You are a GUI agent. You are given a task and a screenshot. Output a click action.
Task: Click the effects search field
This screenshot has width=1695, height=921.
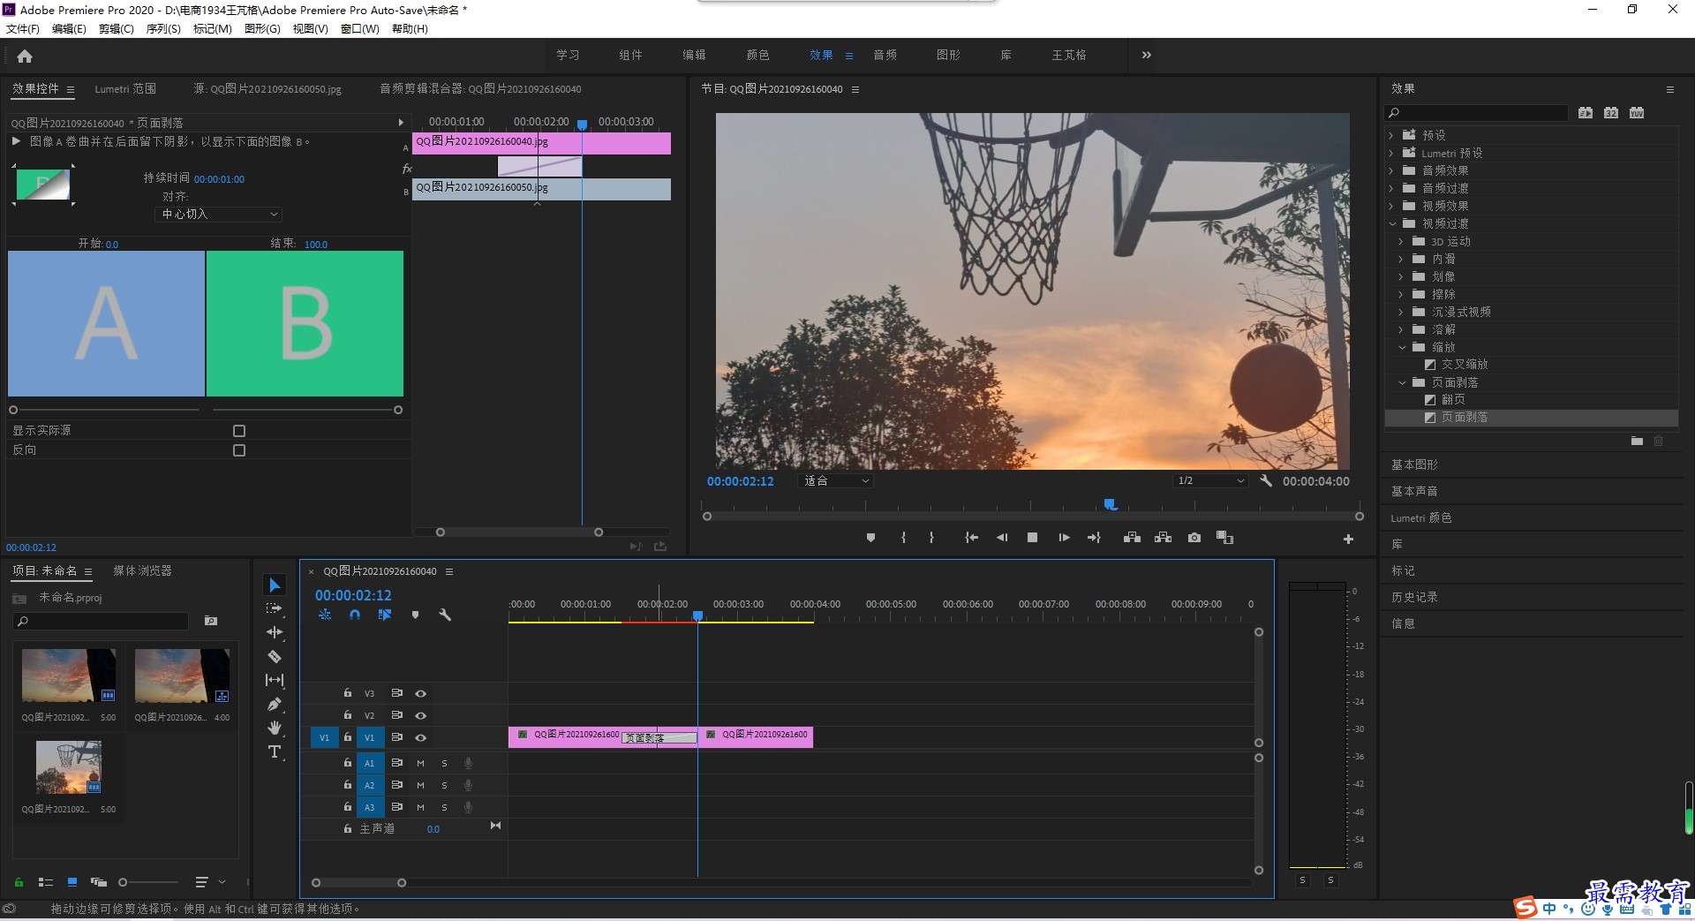1476,113
